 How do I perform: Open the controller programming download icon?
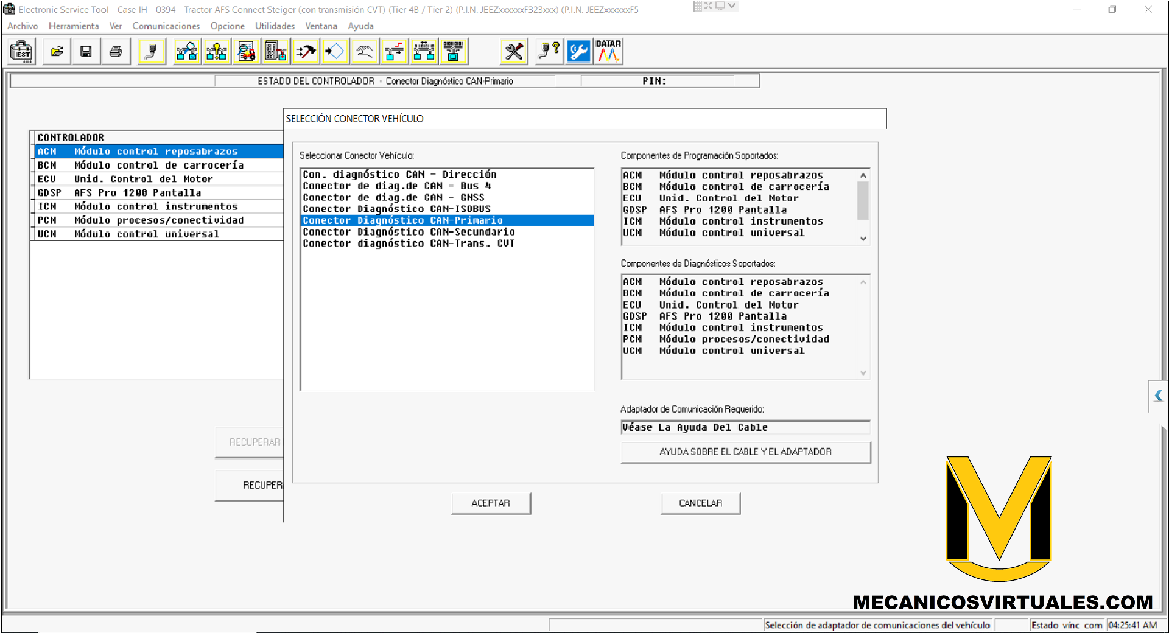coord(276,52)
